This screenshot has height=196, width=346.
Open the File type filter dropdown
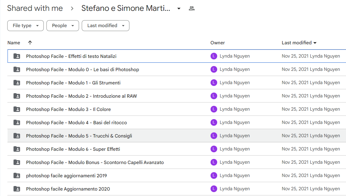point(25,26)
